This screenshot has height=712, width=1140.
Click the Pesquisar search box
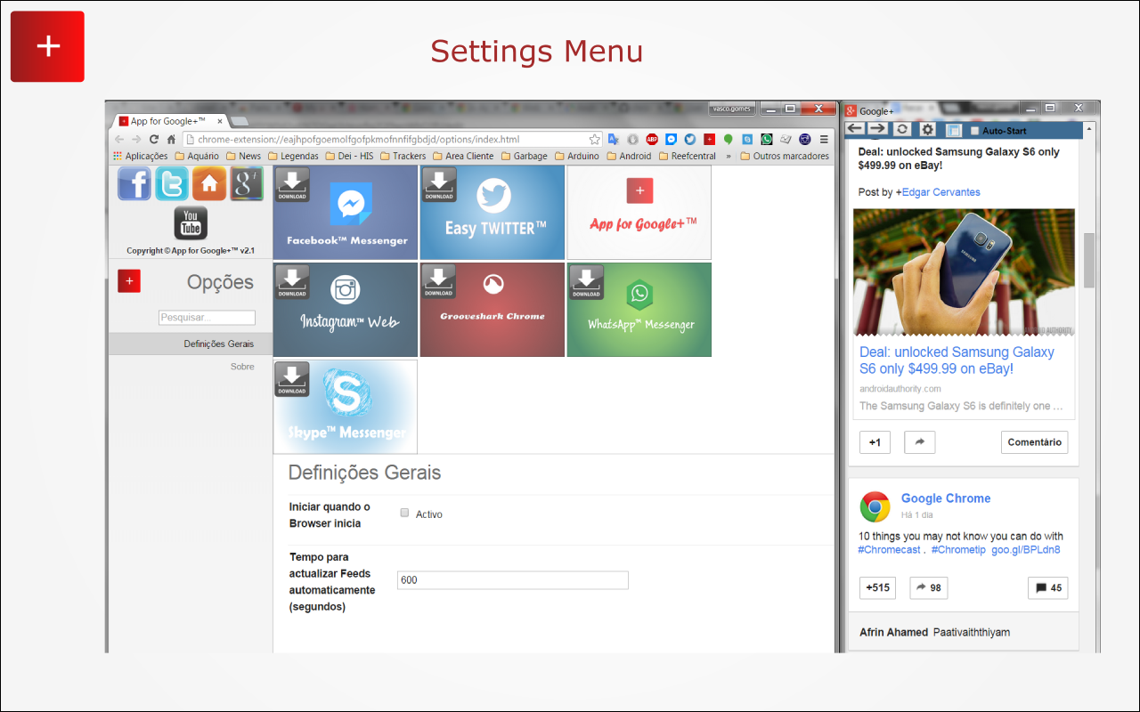coord(207,318)
